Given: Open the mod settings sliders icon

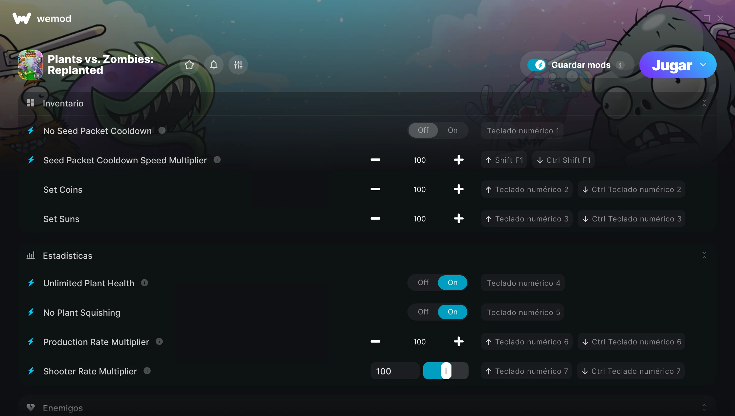Looking at the screenshot, I should click(x=238, y=65).
